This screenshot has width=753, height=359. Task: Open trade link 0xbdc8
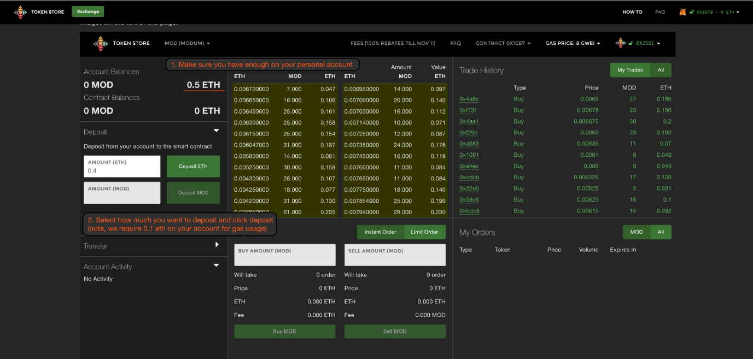click(x=469, y=211)
